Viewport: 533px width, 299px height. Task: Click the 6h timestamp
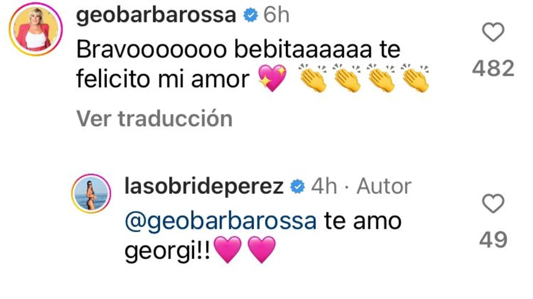pyautogui.click(x=276, y=16)
